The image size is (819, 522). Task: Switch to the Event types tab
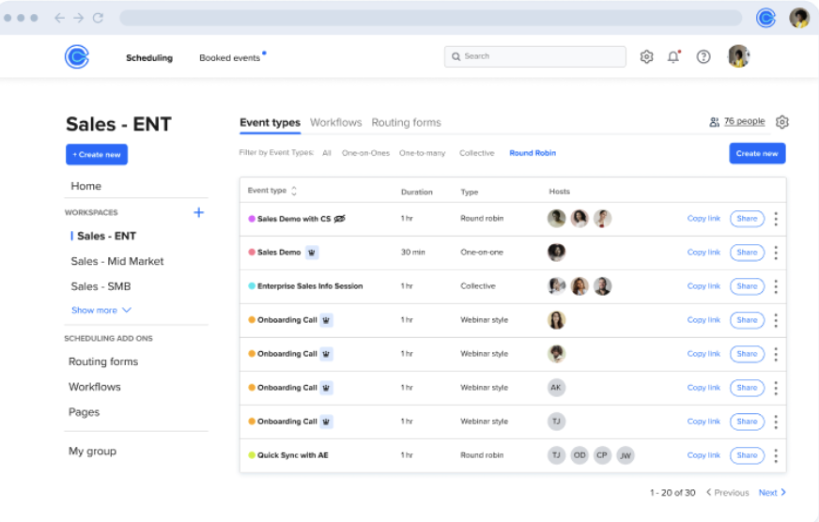[270, 123]
